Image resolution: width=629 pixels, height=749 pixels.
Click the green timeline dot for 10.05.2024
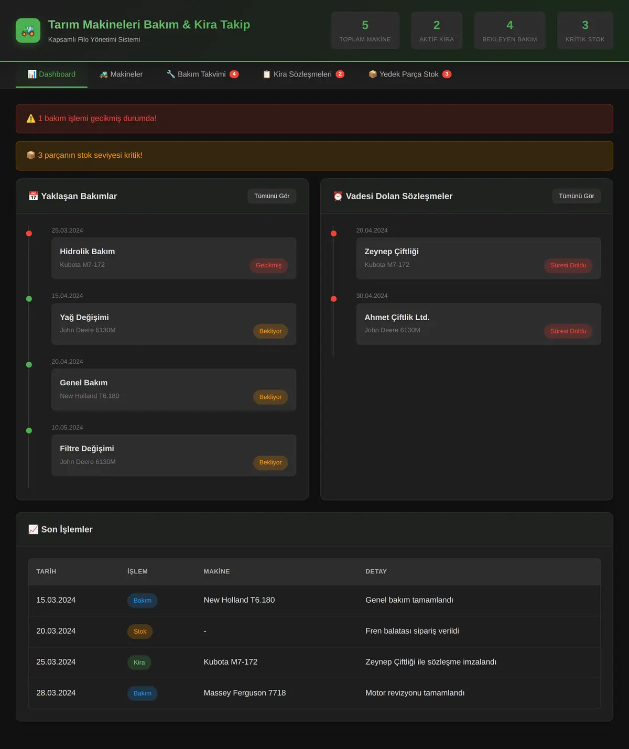click(x=29, y=430)
